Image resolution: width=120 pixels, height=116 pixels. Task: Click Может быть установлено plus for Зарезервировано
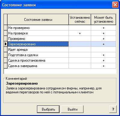pyautogui.click(x=103, y=44)
